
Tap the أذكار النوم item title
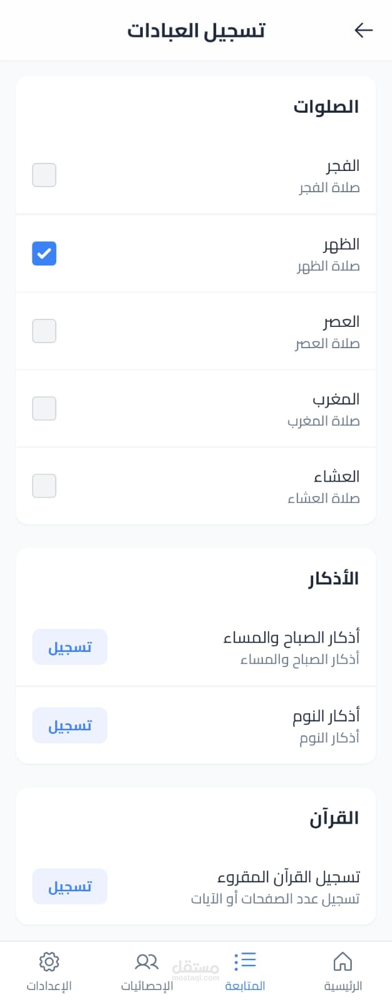point(326,716)
